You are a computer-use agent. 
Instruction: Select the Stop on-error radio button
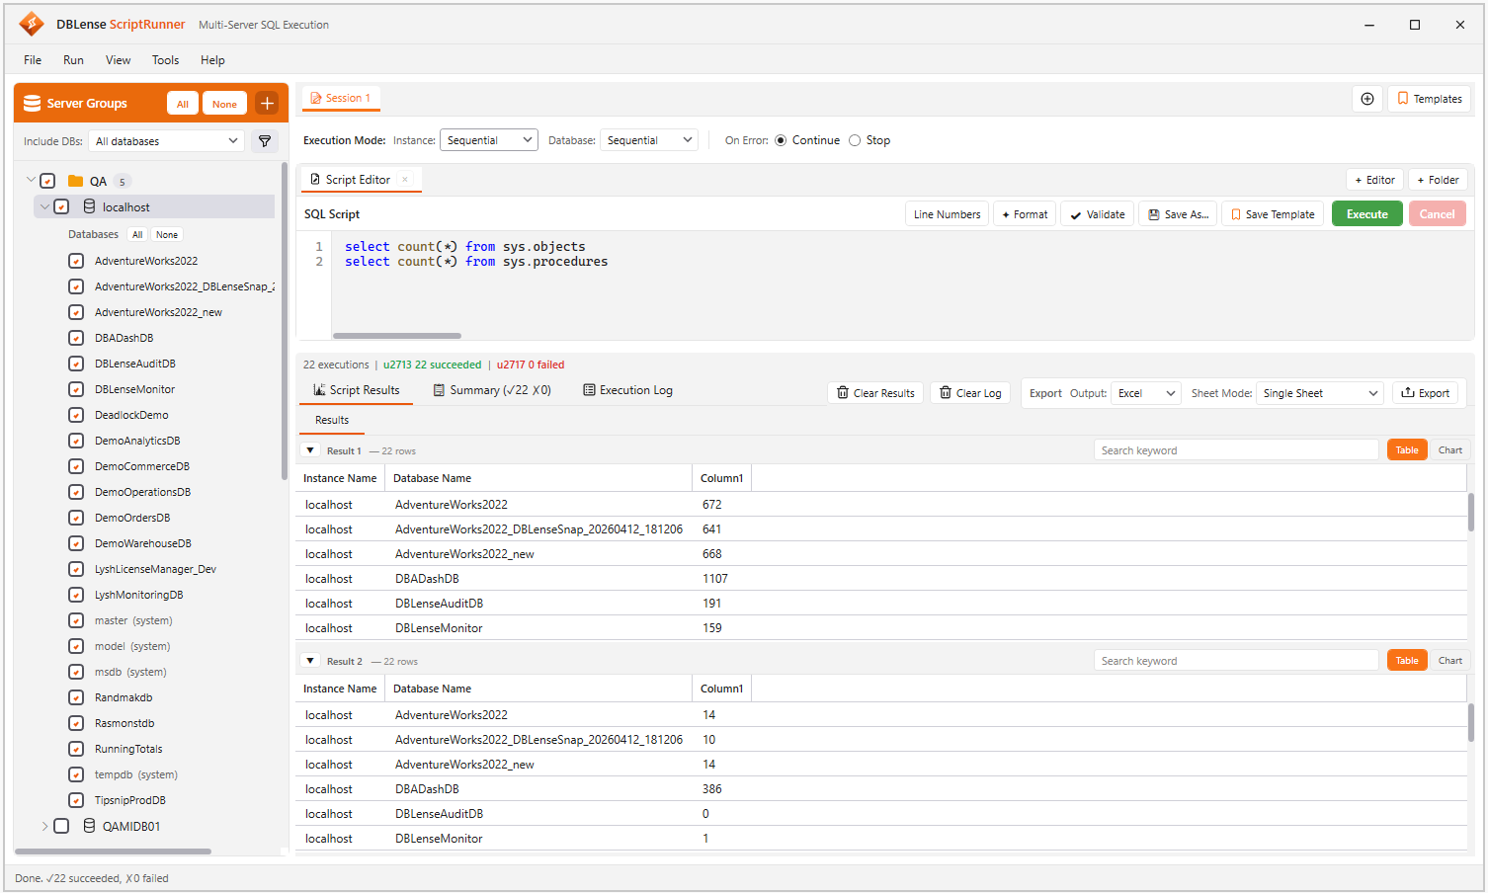pyautogui.click(x=855, y=140)
